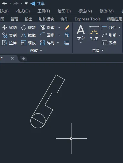Open the 修改(M) menu

107,11
